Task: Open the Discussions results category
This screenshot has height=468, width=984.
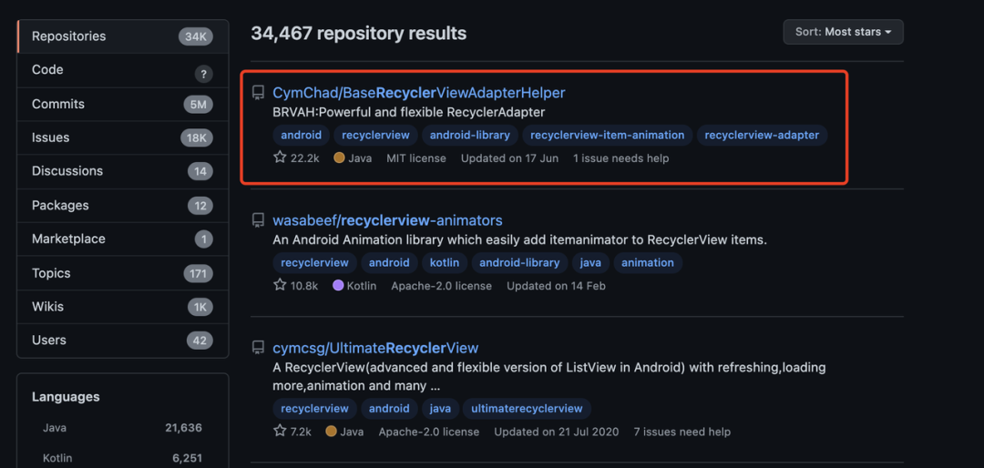Action: [67, 171]
